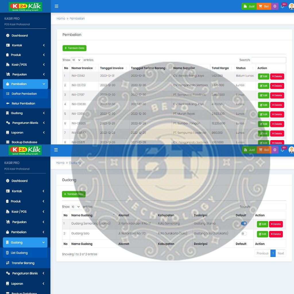
Task: Toggle default switch for Gudang Solo
Action: point(244,234)
